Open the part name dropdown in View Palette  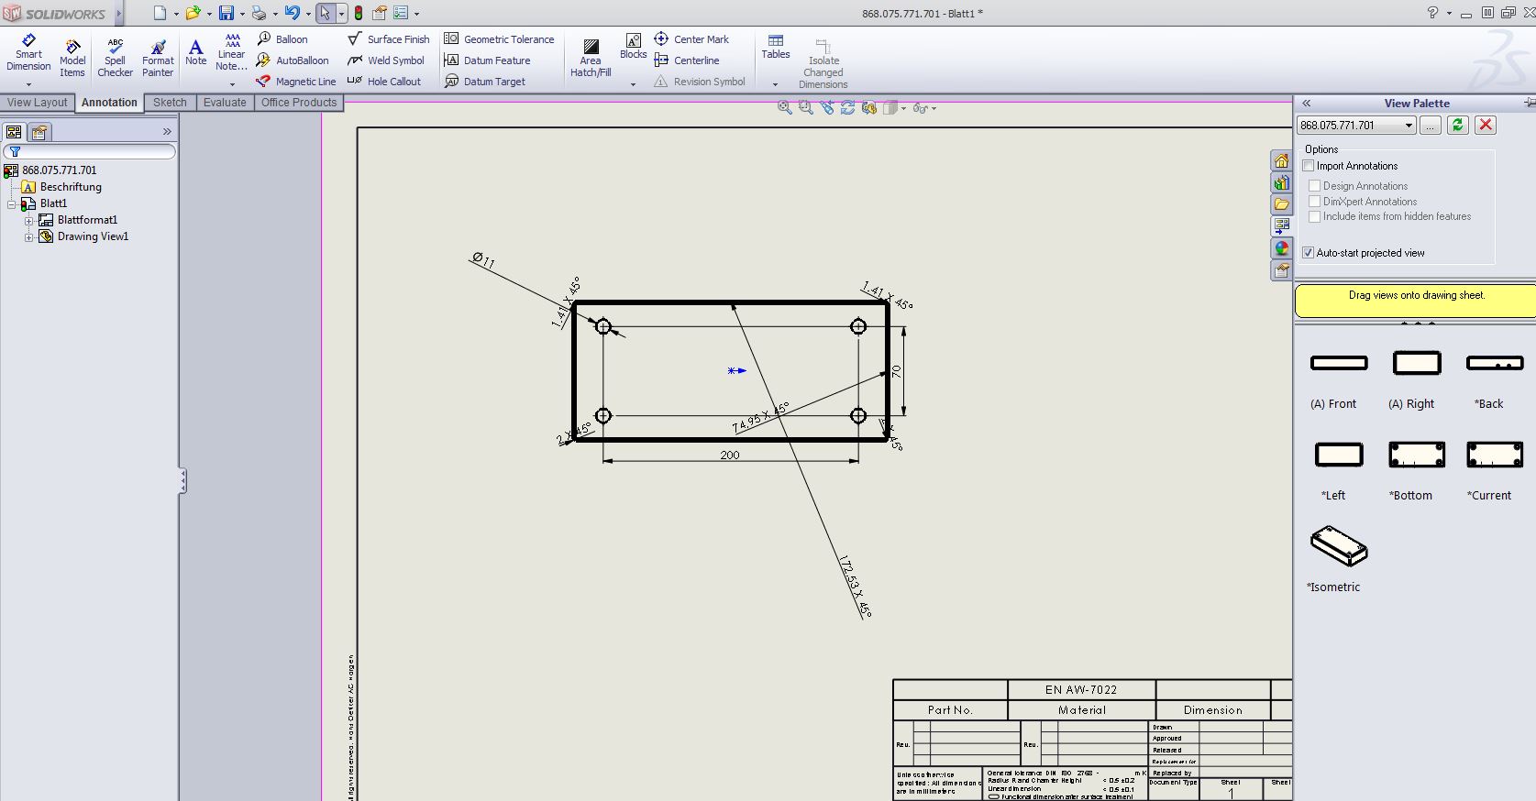[x=1409, y=126]
